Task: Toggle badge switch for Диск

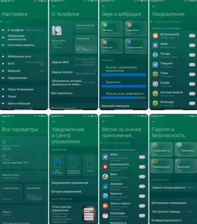Action: [142, 176]
